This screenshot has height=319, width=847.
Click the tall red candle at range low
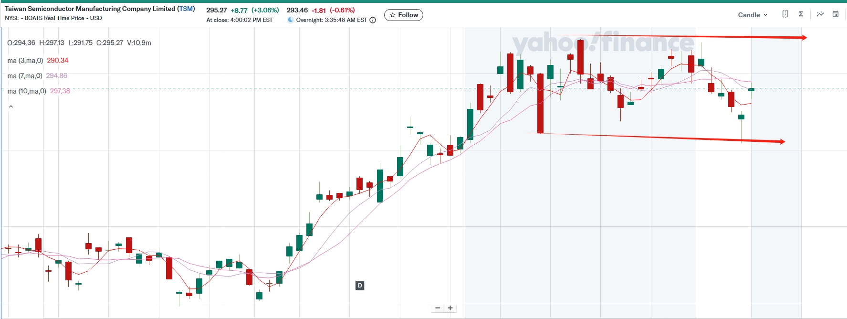tap(540, 103)
